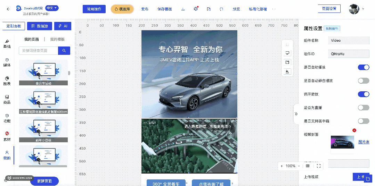
Task: Toggle 循环播放 switch off
Action: [x=364, y=94]
